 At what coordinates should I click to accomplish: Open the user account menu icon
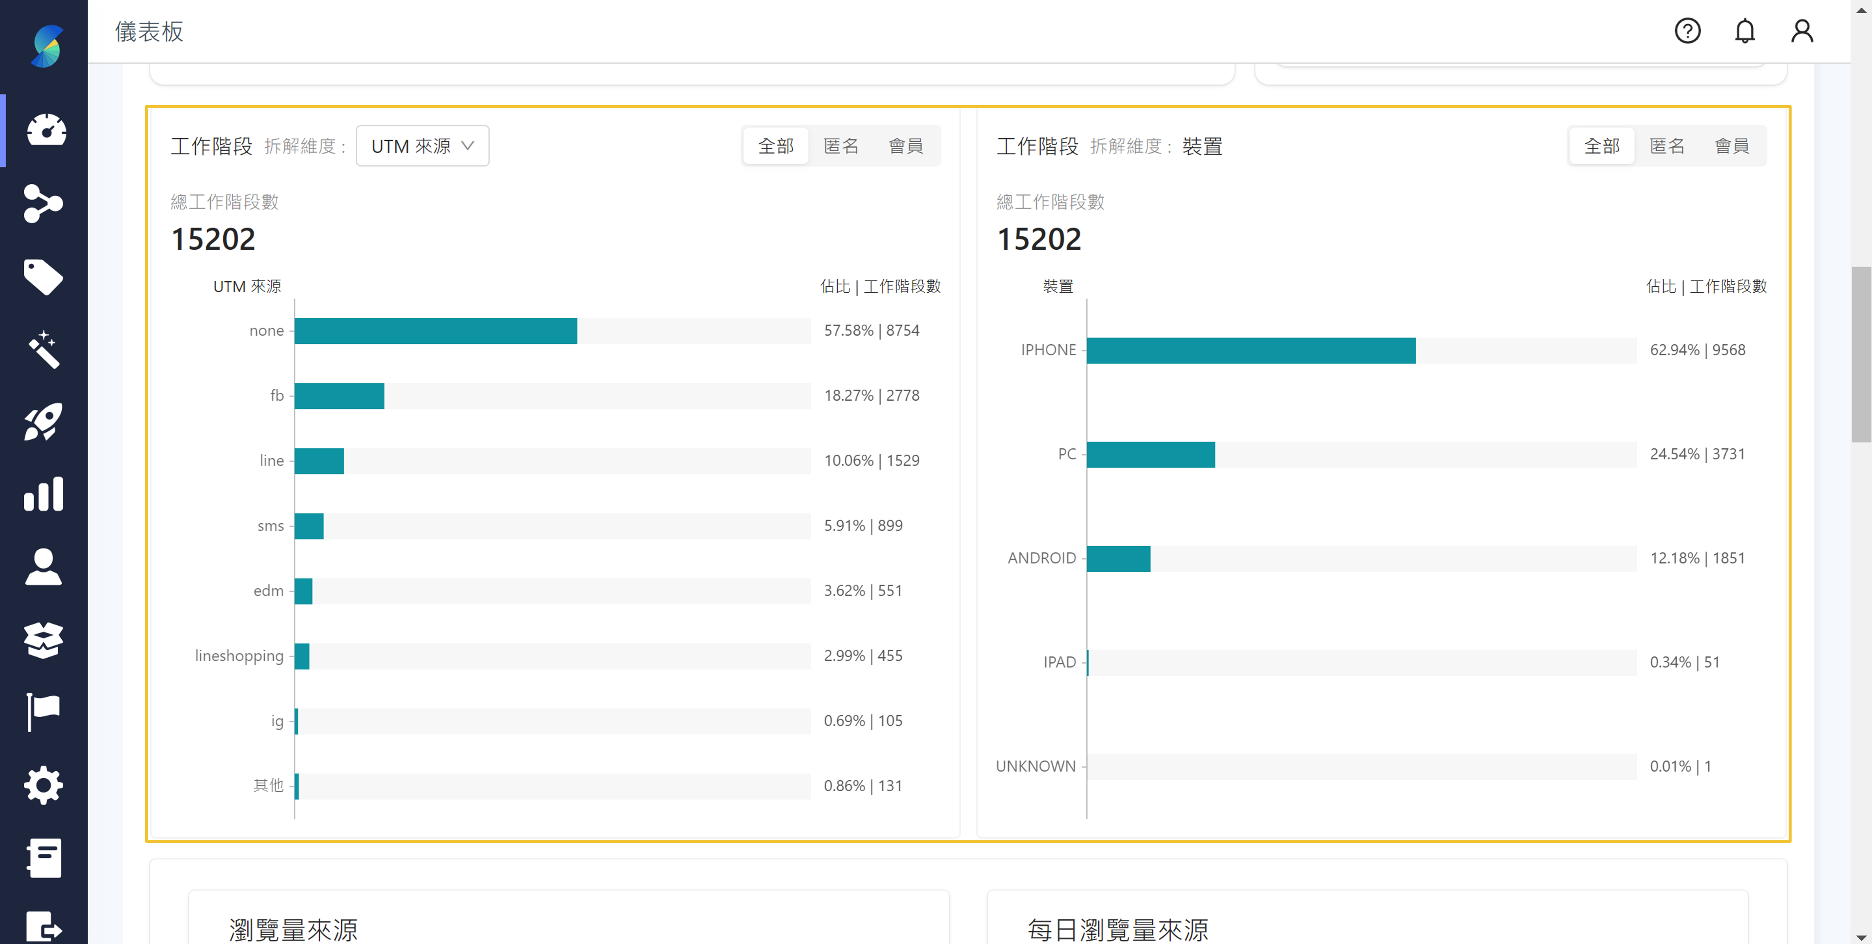click(1801, 31)
